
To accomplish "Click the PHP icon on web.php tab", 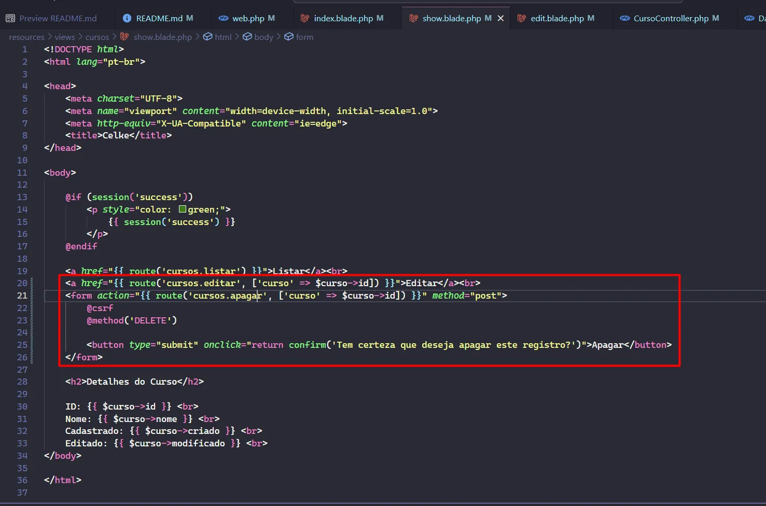I will pos(224,18).
